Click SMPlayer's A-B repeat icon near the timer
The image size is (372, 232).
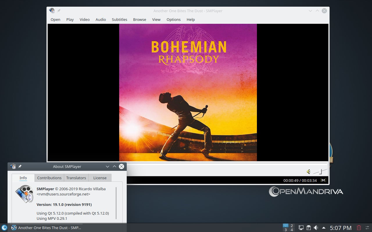[x=323, y=180]
